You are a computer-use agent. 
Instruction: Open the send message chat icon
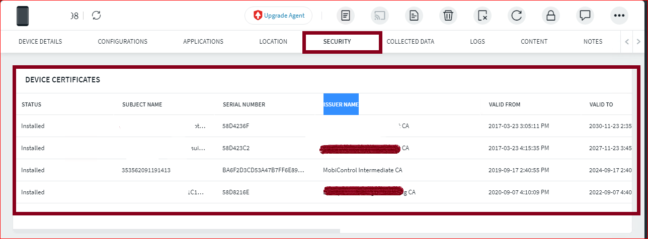click(x=585, y=16)
